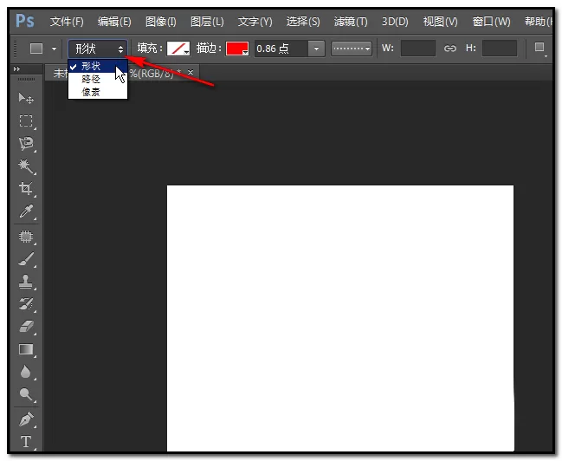Viewport: 562px width, 461px height.
Task: Close the document tab
Action: click(191, 72)
